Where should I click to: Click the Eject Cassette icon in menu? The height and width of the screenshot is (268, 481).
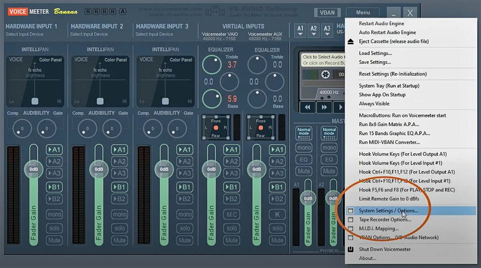[x=351, y=42]
